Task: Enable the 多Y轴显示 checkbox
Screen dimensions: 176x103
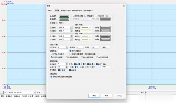Action: pos(85,16)
